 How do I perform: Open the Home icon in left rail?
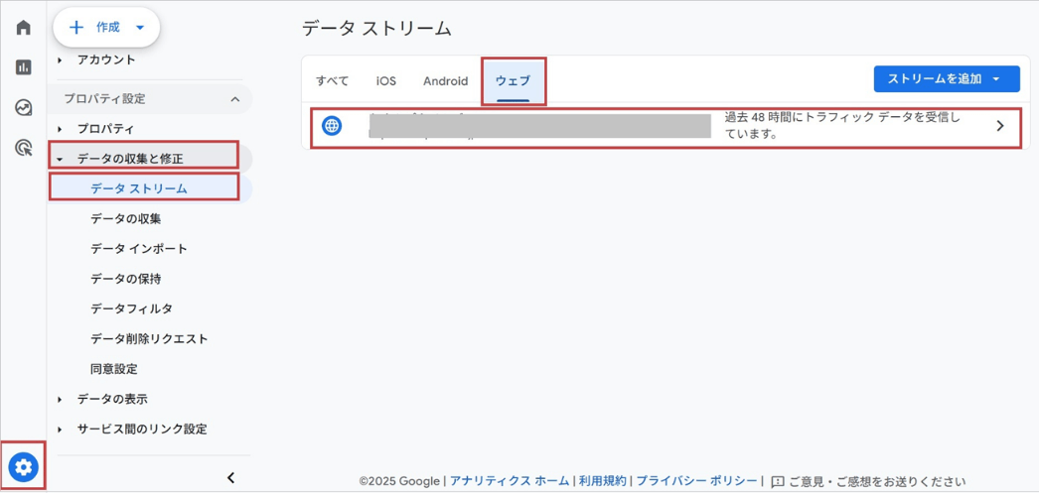pyautogui.click(x=23, y=28)
